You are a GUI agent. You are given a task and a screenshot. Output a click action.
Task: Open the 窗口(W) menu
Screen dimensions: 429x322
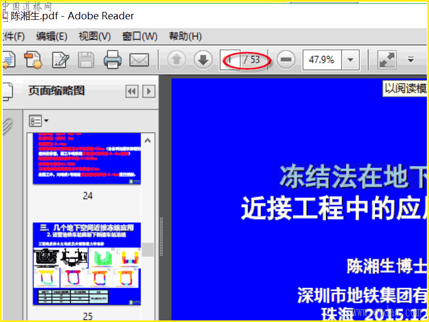(139, 36)
